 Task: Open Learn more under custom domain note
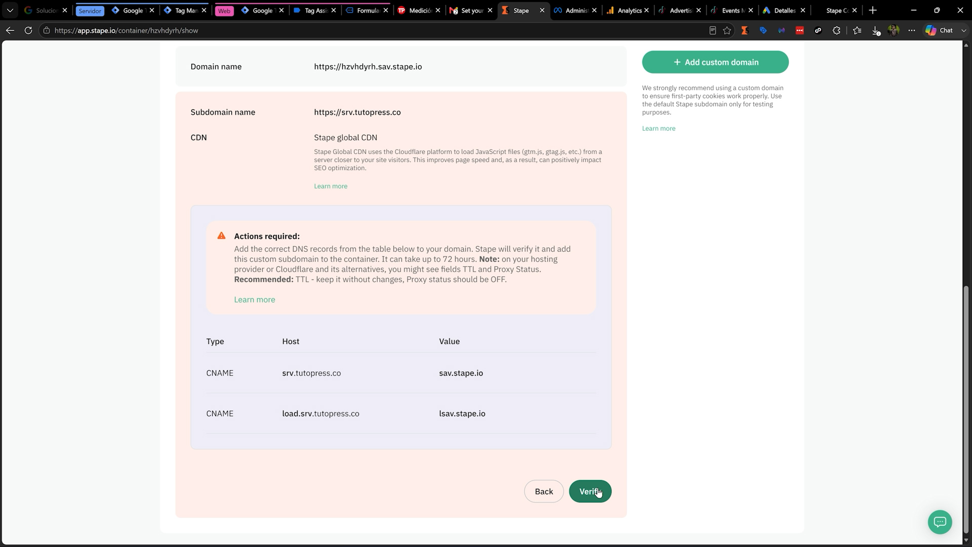click(659, 129)
